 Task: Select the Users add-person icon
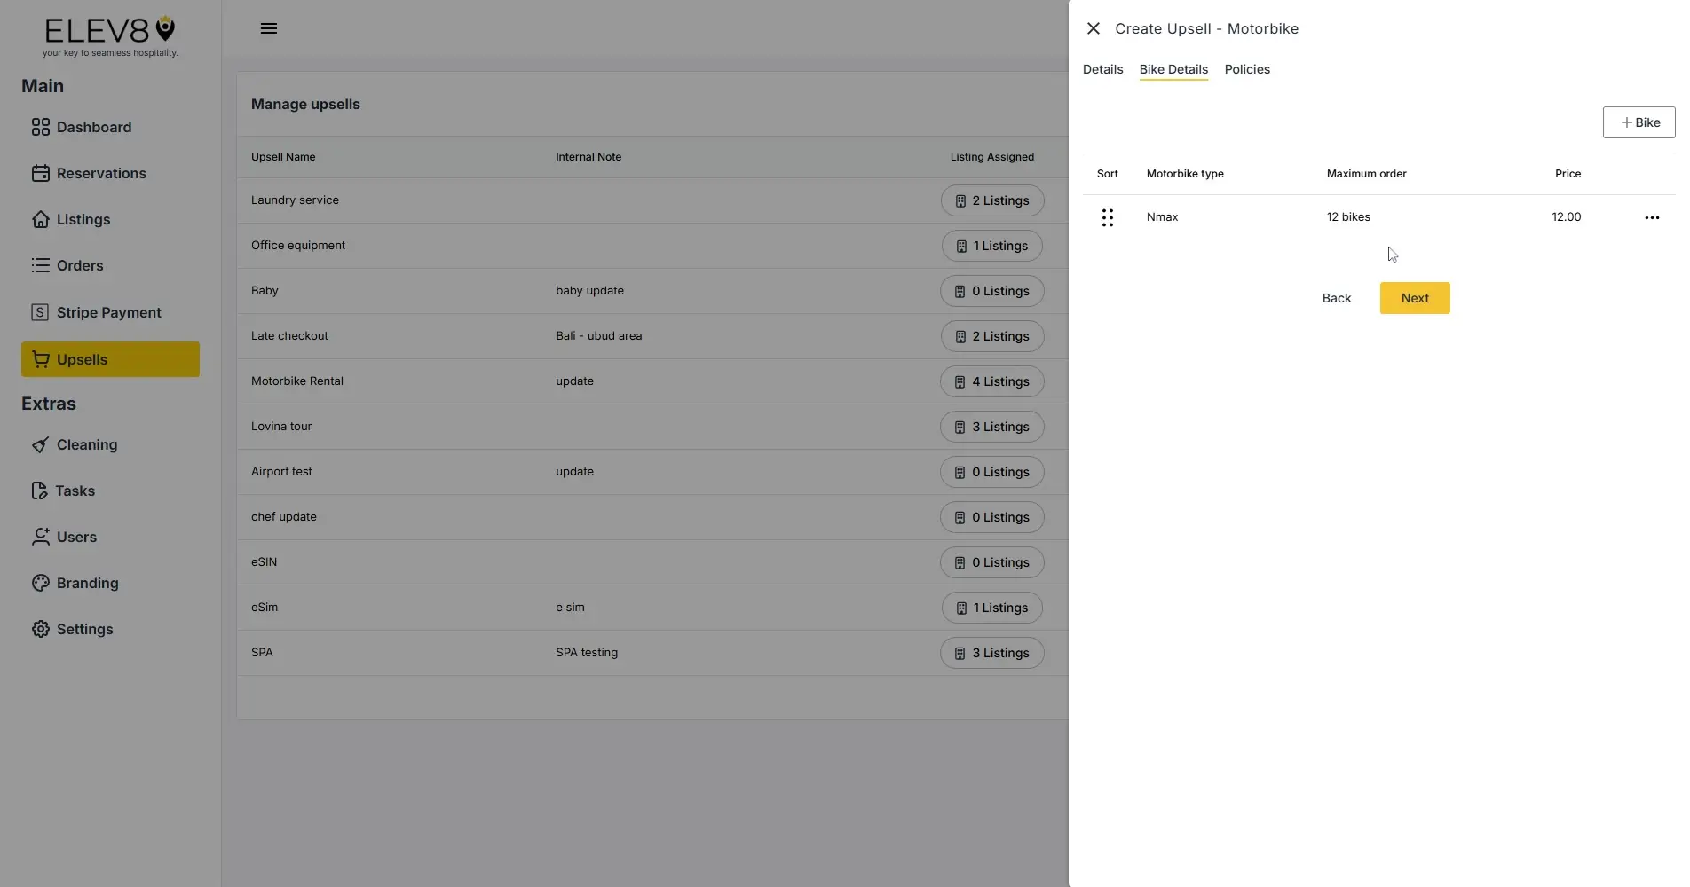click(x=41, y=537)
